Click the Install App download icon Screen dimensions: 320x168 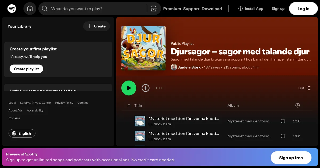pyautogui.click(x=240, y=8)
